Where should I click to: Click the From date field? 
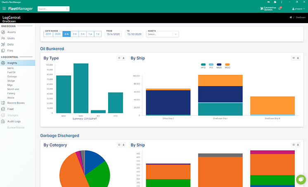(x=114, y=34)
